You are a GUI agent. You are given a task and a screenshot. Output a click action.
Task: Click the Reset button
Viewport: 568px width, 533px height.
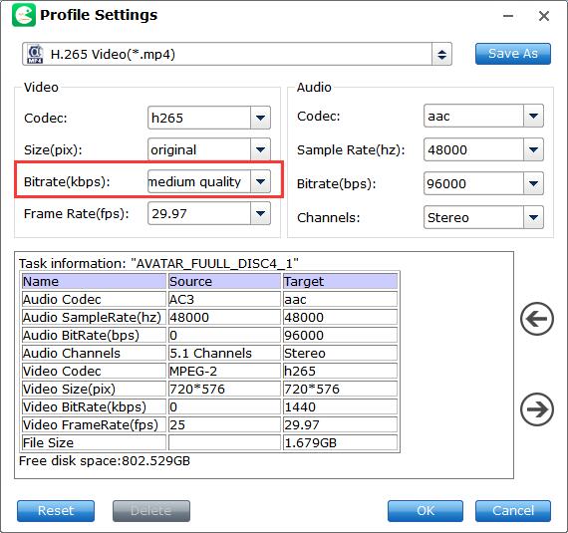pos(56,511)
